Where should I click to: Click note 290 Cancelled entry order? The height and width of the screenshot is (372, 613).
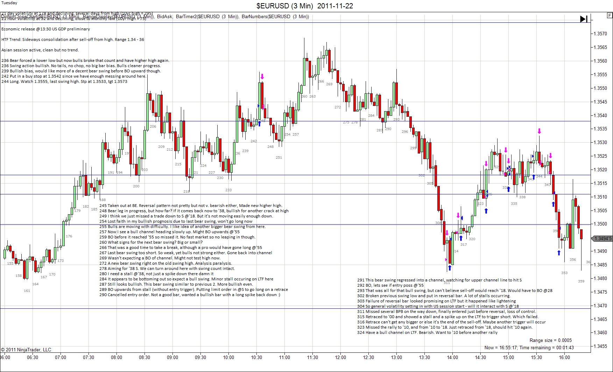pyautogui.click(x=190, y=295)
